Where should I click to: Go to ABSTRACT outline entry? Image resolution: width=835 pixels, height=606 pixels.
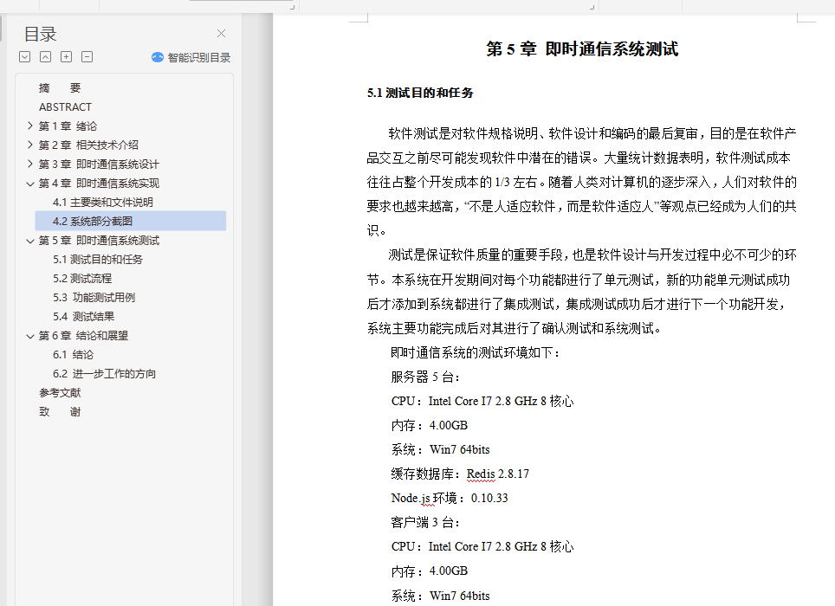[x=65, y=107]
